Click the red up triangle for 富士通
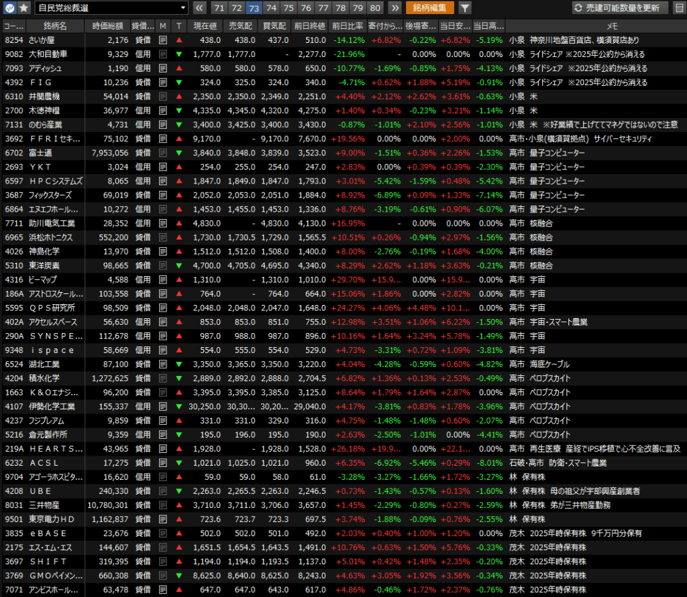 tap(179, 153)
